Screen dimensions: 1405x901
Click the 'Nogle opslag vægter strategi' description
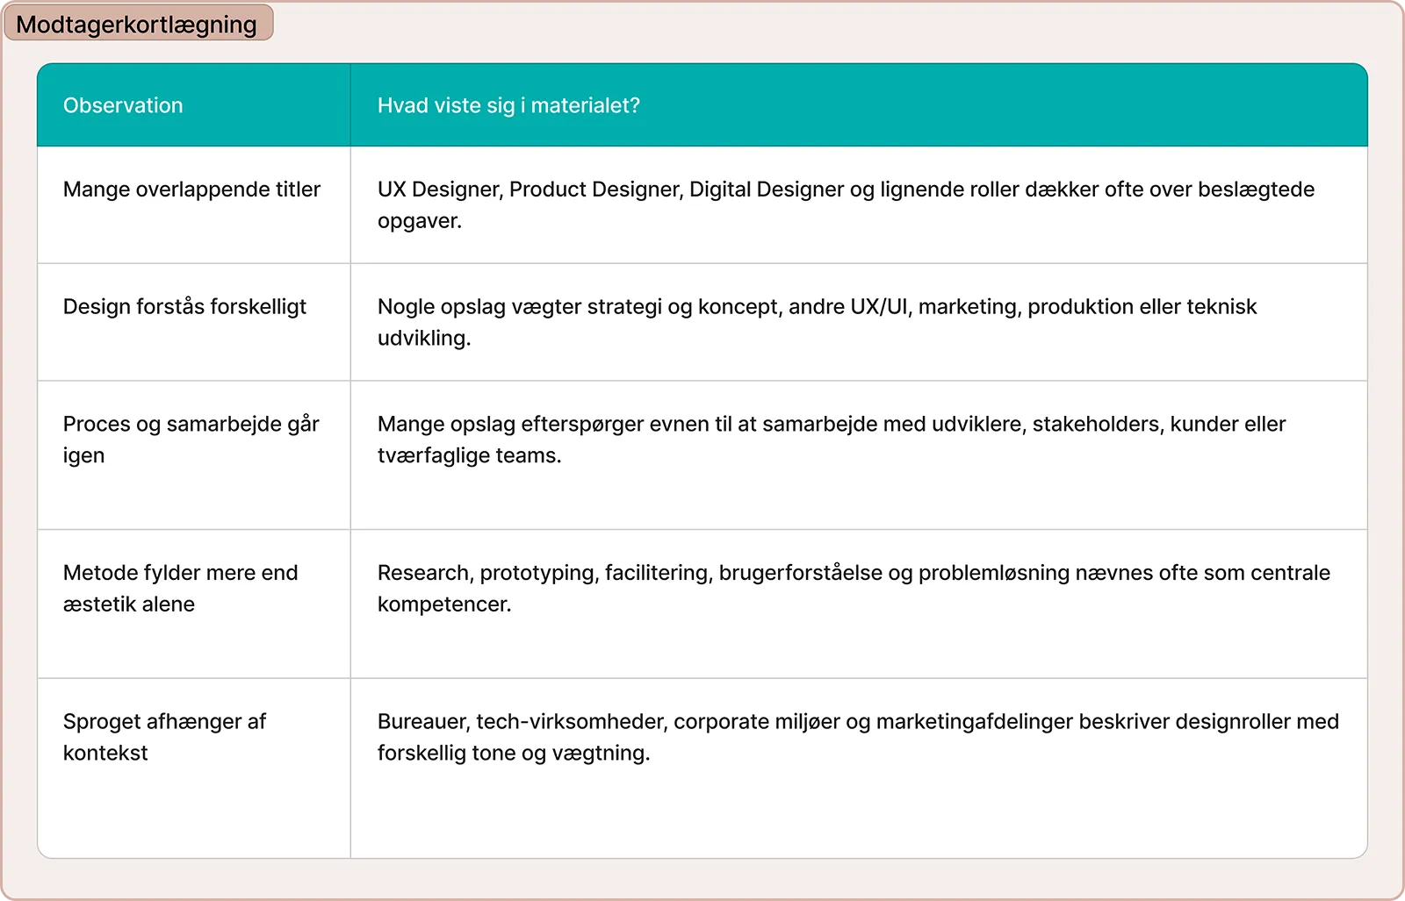tap(817, 322)
